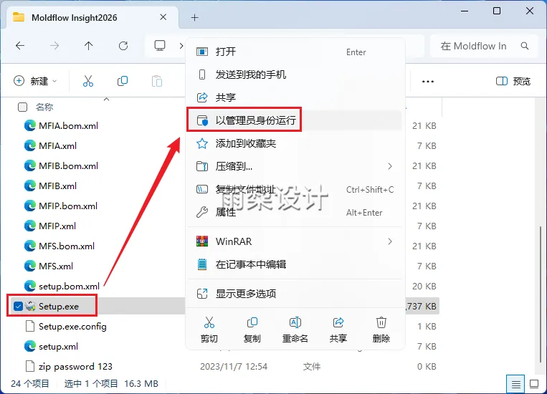Expand the WinRAR submenu arrow
This screenshot has height=394, width=547.
[390, 241]
